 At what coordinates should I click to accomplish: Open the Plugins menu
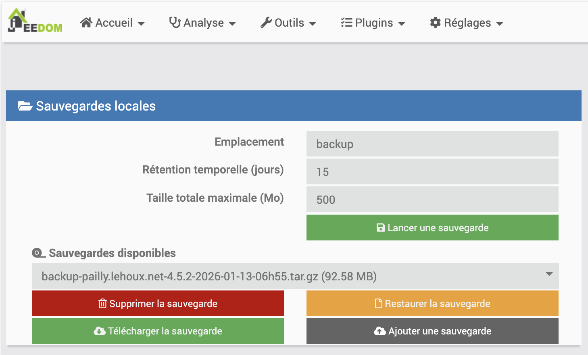(x=373, y=23)
